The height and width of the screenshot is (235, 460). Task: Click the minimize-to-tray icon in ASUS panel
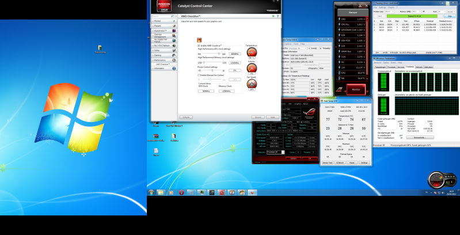point(360,5)
